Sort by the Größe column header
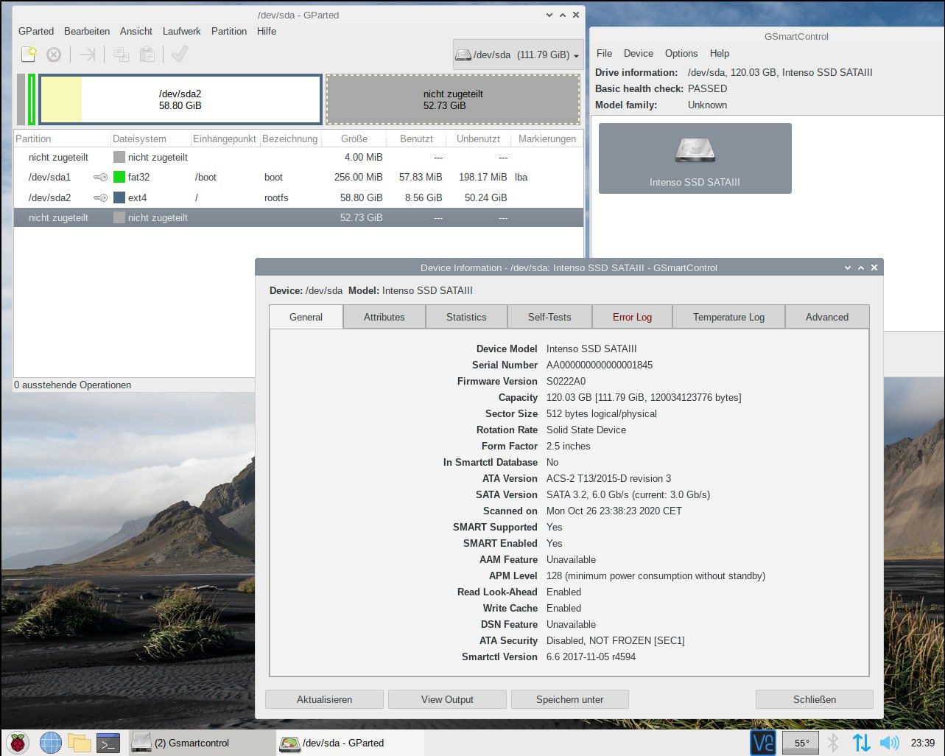The height and width of the screenshot is (756, 945). 354,139
